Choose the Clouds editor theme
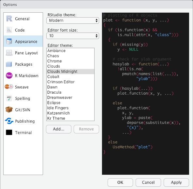Screen dimensions: 193x189 pos(70,66)
